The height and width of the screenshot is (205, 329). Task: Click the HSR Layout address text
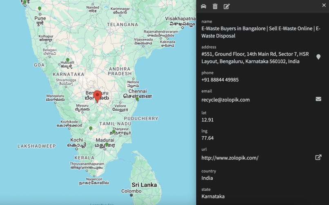(x=255, y=57)
